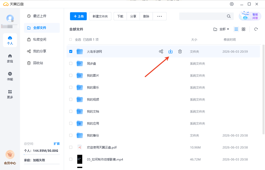Open the 我的图片 folder icon
The image size is (265, 170).
[79, 75]
